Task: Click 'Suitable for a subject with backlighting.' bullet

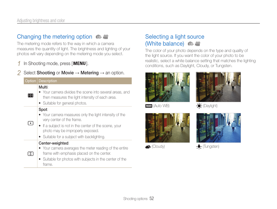Action: [74, 137]
